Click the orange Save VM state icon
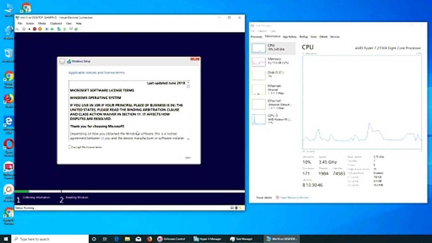Screen dimensions: 432x243 (x=40, y=29)
